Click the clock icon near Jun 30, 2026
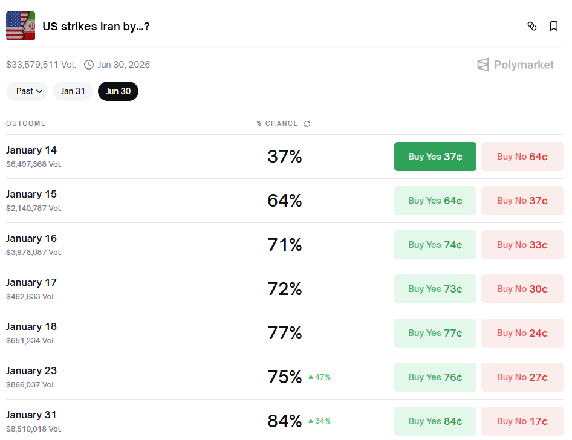Image resolution: width=572 pixels, height=440 pixels. click(x=89, y=65)
